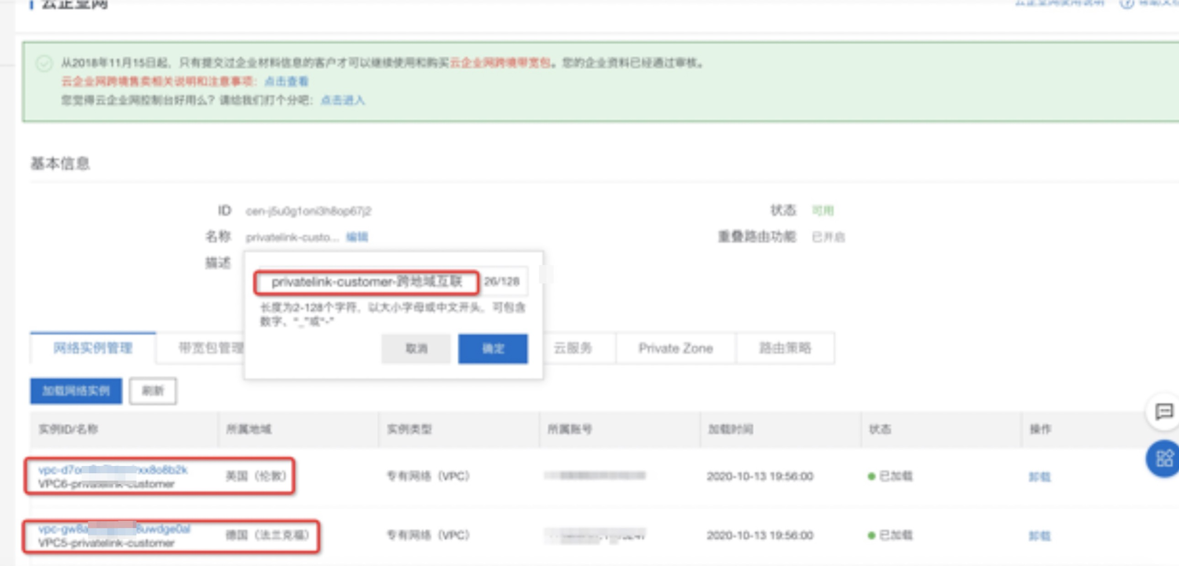This screenshot has height=566, width=1179.
Task: Click the 编辑 link next to name
Action: (x=356, y=237)
